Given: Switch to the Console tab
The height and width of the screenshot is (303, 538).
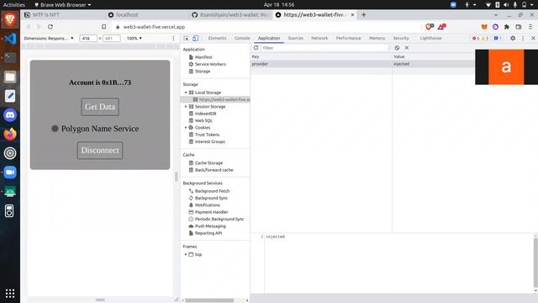Looking at the screenshot, I should click(x=242, y=38).
